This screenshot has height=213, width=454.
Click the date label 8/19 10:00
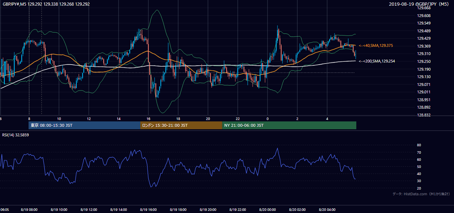pos(59,209)
